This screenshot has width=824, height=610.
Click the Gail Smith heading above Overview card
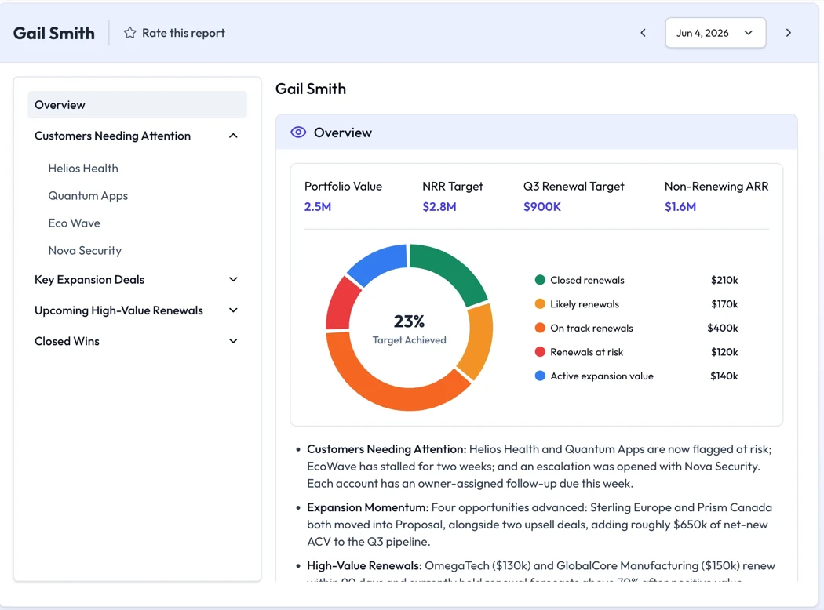click(311, 89)
